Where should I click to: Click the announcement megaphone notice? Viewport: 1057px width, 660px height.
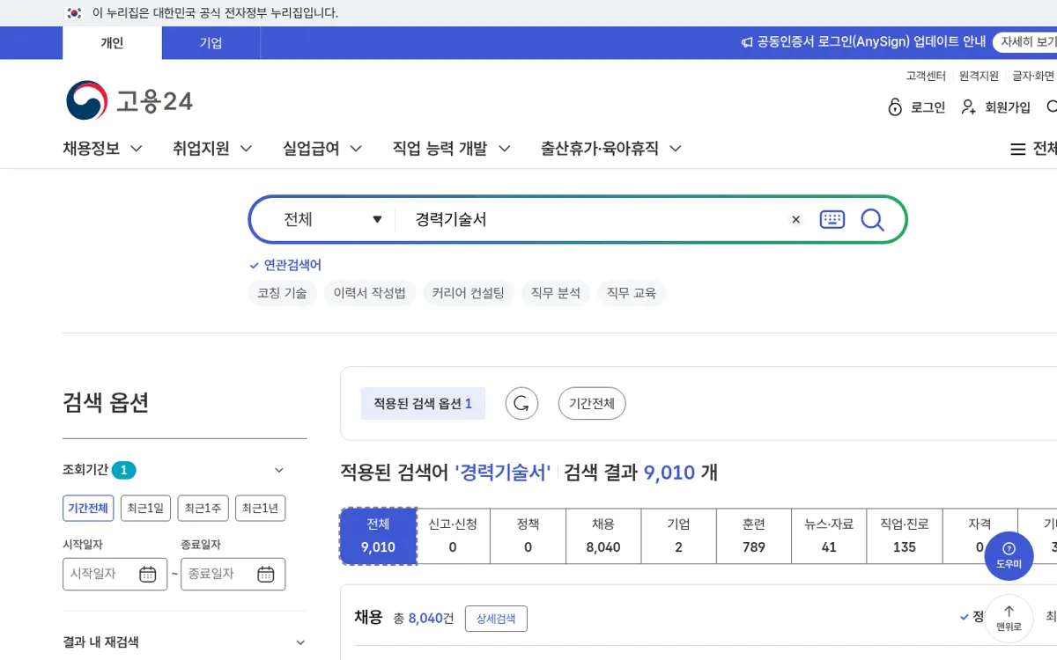[x=863, y=42]
